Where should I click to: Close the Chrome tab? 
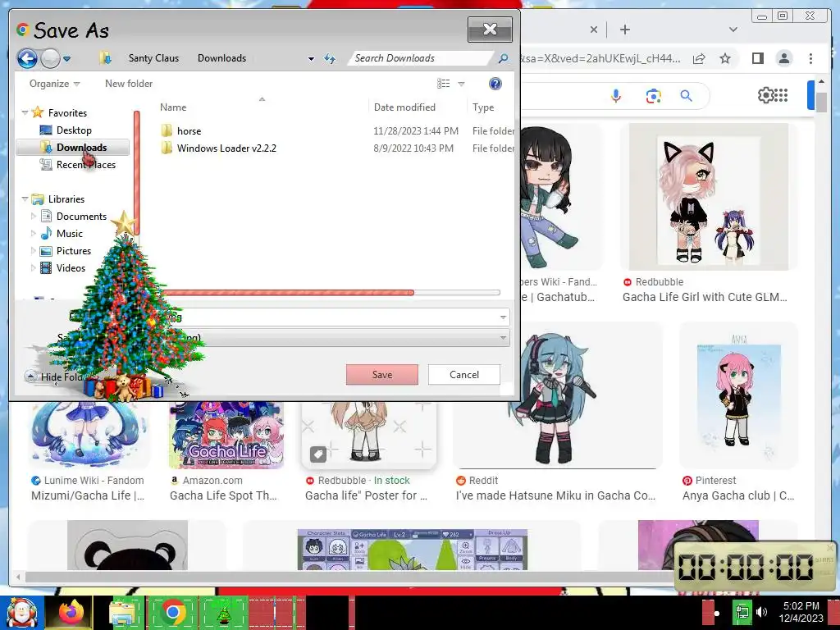pos(594,30)
